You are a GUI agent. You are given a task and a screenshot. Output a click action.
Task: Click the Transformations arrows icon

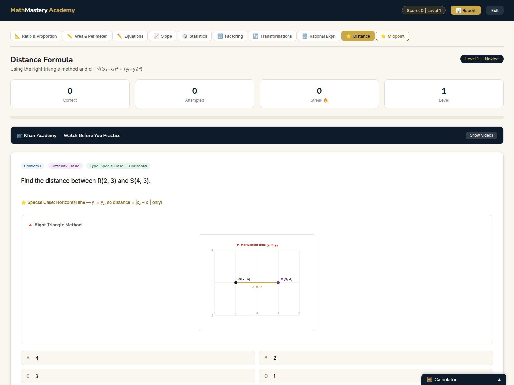[256, 36]
